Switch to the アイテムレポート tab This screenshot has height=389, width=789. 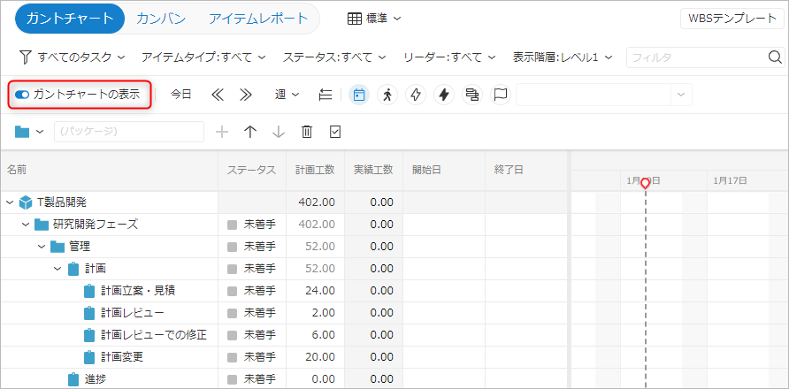[x=258, y=19]
